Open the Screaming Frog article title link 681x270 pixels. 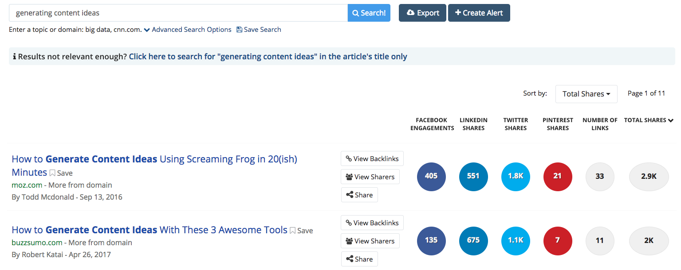pyautogui.click(x=154, y=159)
